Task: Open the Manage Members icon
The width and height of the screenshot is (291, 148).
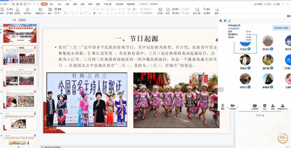Action: point(282,106)
